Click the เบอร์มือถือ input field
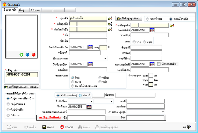The width and height of the screenshot is (198, 133). (150, 70)
